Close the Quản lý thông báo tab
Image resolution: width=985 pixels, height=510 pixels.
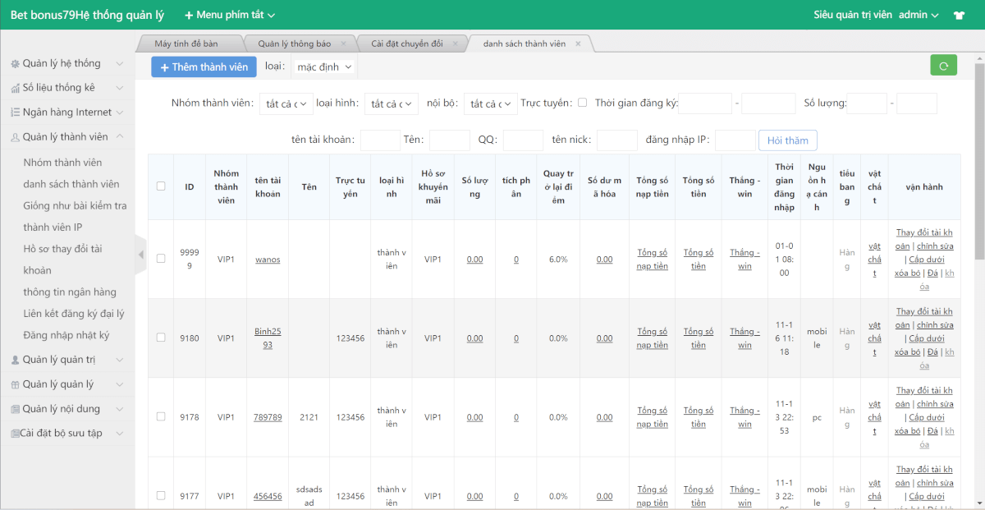343,44
